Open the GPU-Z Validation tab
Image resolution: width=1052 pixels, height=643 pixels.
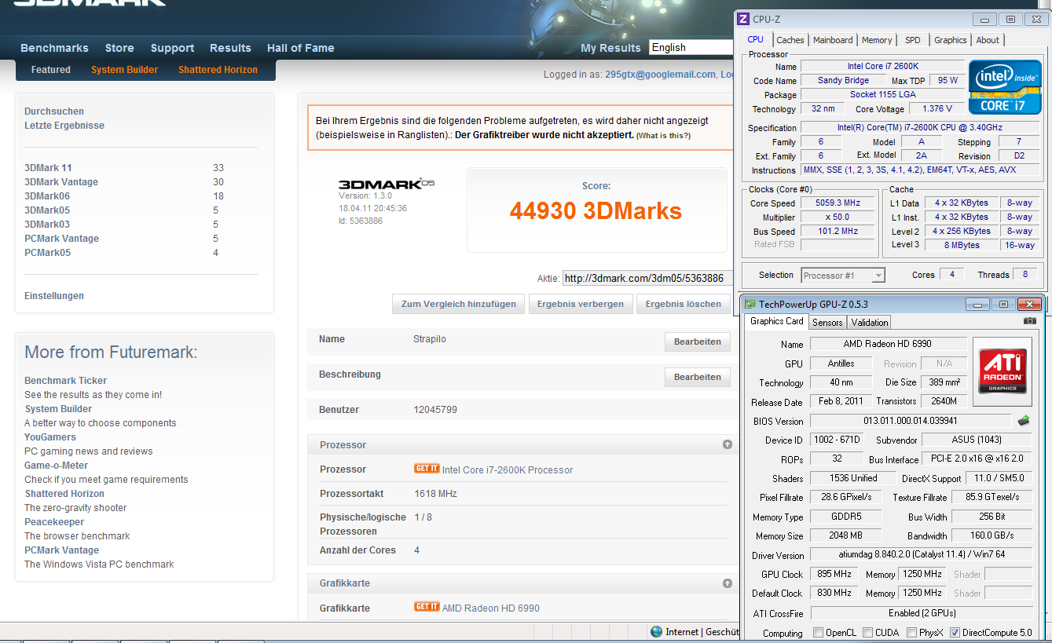(x=870, y=323)
